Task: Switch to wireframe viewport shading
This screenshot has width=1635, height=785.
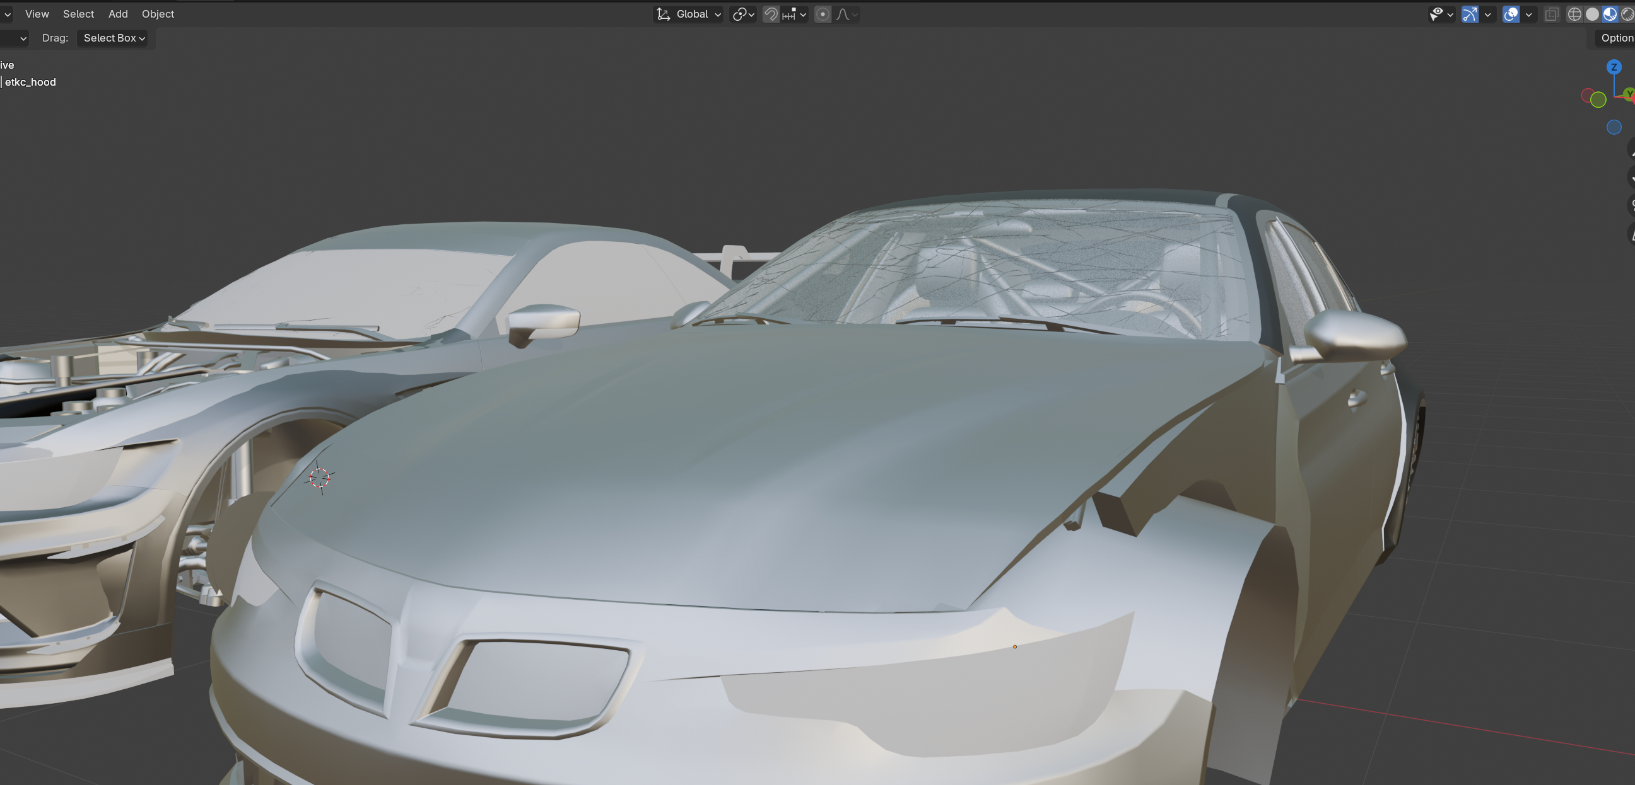Action: point(1574,14)
